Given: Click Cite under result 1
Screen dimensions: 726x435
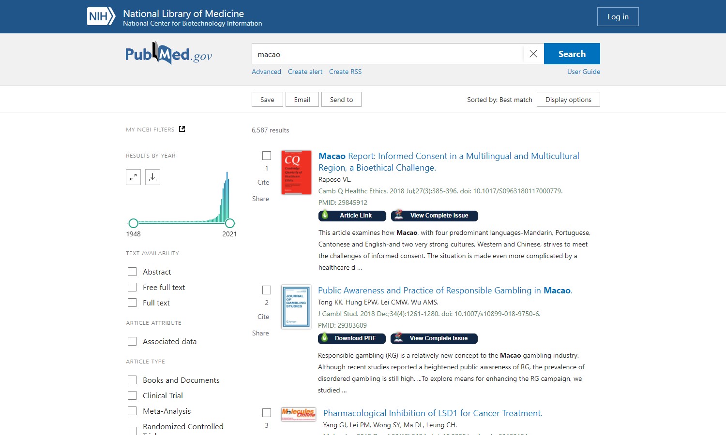Looking at the screenshot, I should (x=263, y=182).
